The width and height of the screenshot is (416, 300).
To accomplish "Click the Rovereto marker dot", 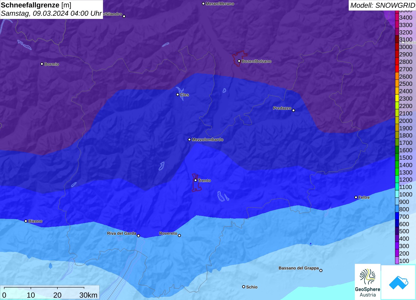I will (x=179, y=236).
